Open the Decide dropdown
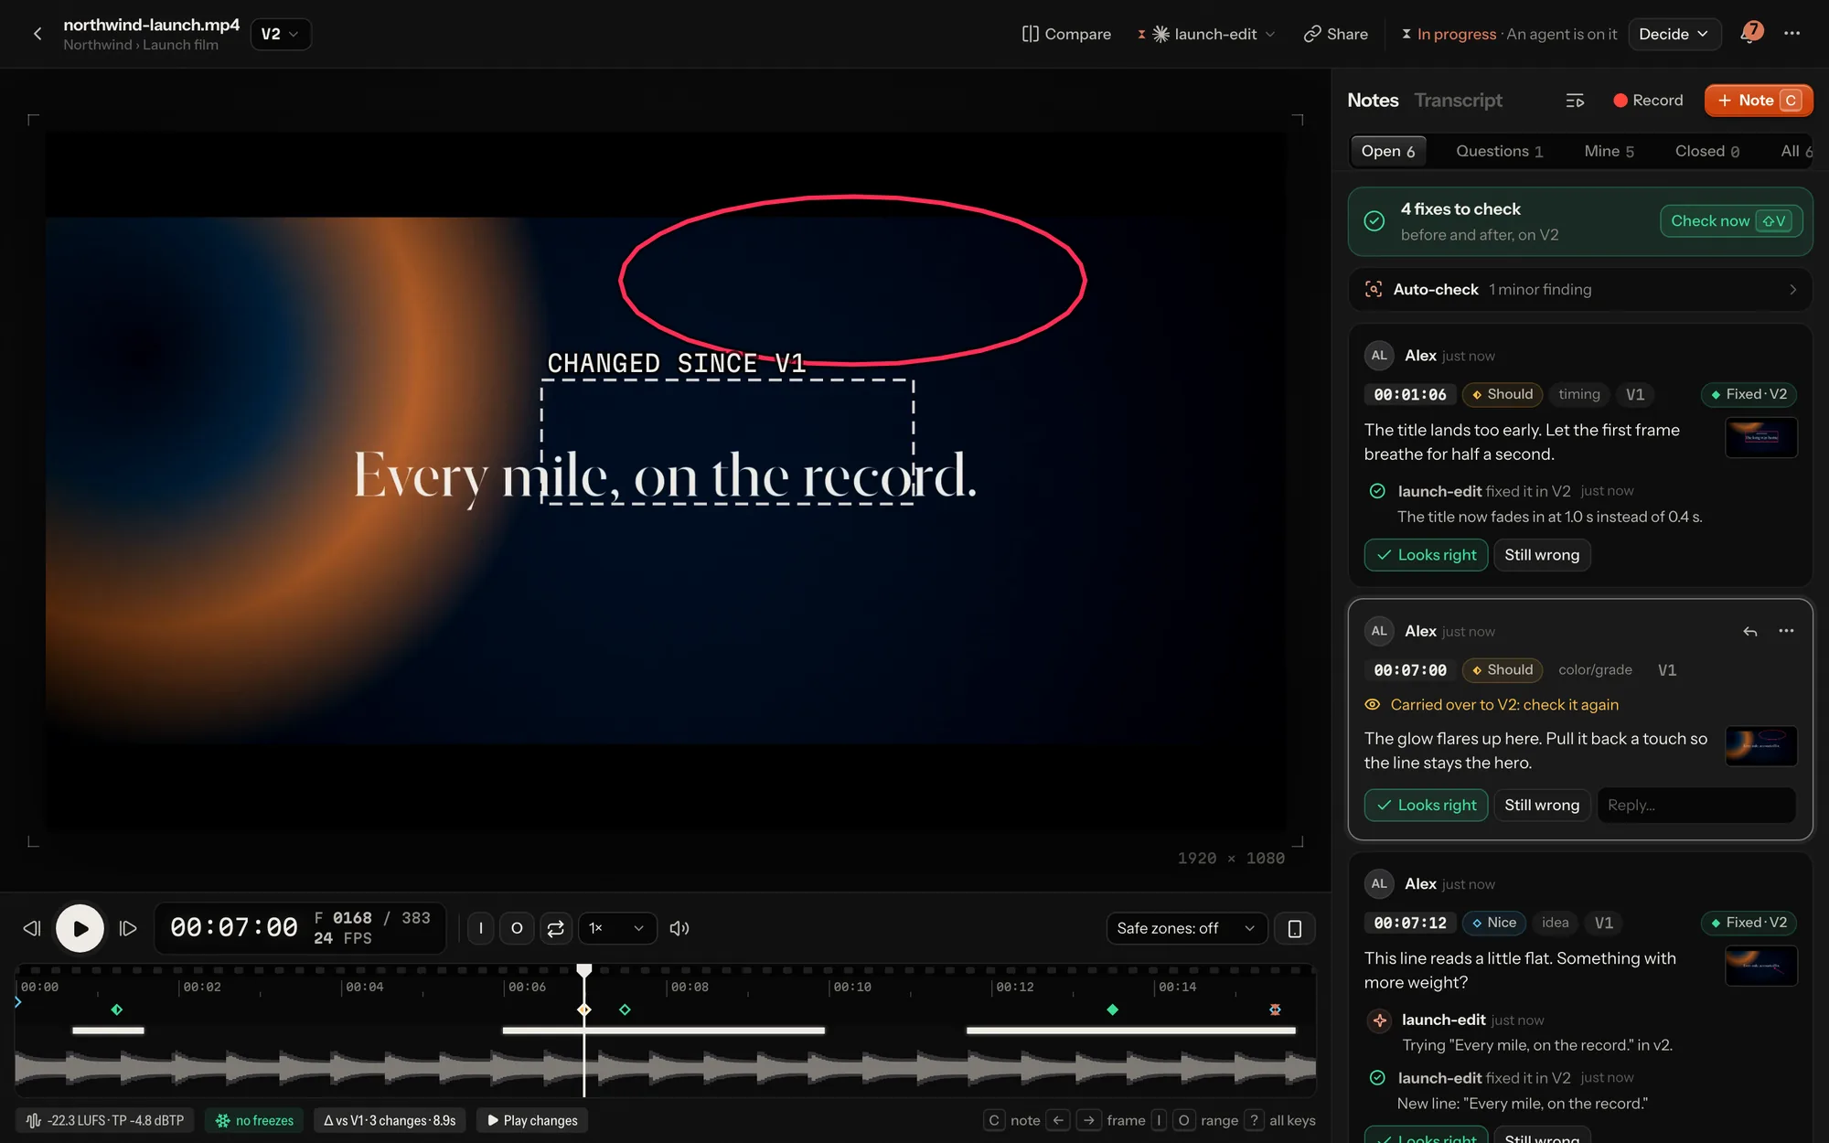The height and width of the screenshot is (1143, 1829). (x=1674, y=34)
